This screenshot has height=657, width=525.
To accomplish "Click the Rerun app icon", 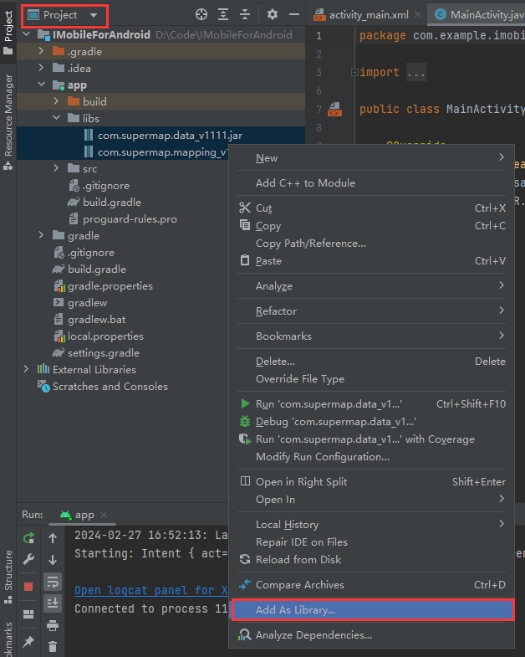I will click(x=28, y=538).
